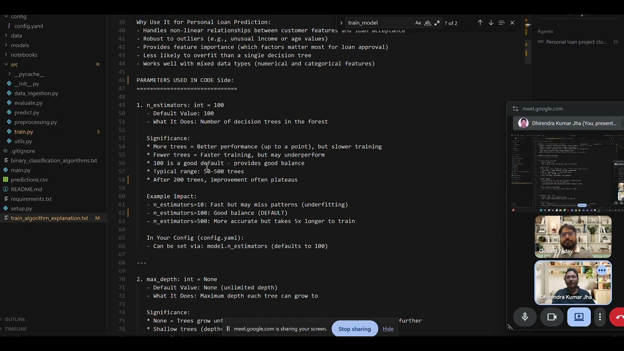Click the Python file icon beside main.py
624x351 pixels.
point(6,170)
